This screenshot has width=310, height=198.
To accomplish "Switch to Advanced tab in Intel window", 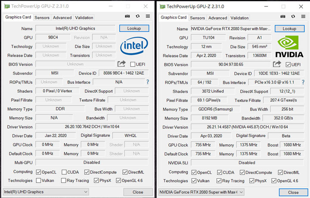I will click(62, 18).
